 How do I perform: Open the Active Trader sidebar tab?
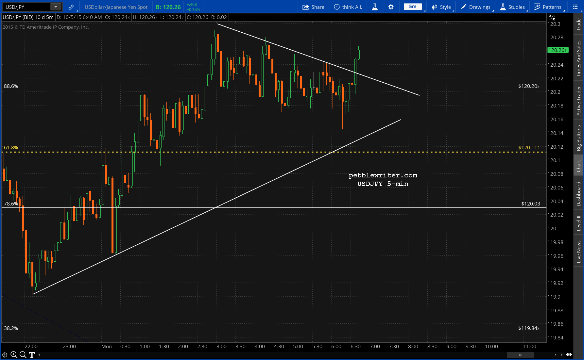point(579,101)
